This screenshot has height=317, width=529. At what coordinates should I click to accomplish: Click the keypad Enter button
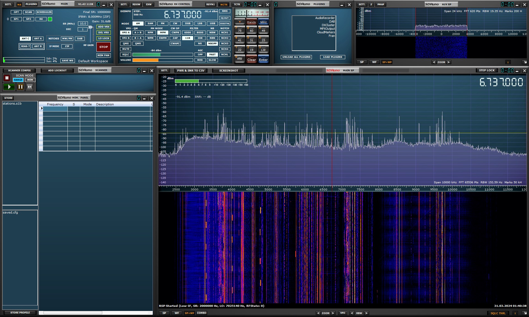pos(263,59)
